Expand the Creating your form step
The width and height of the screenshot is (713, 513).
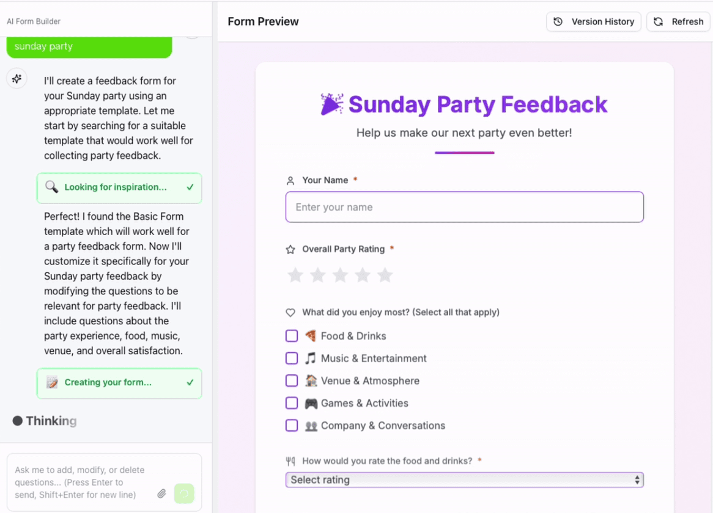[119, 383]
